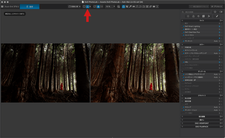Toggle ディストーション correction on/off
The height and width of the screenshot is (138, 225).
[183, 110]
